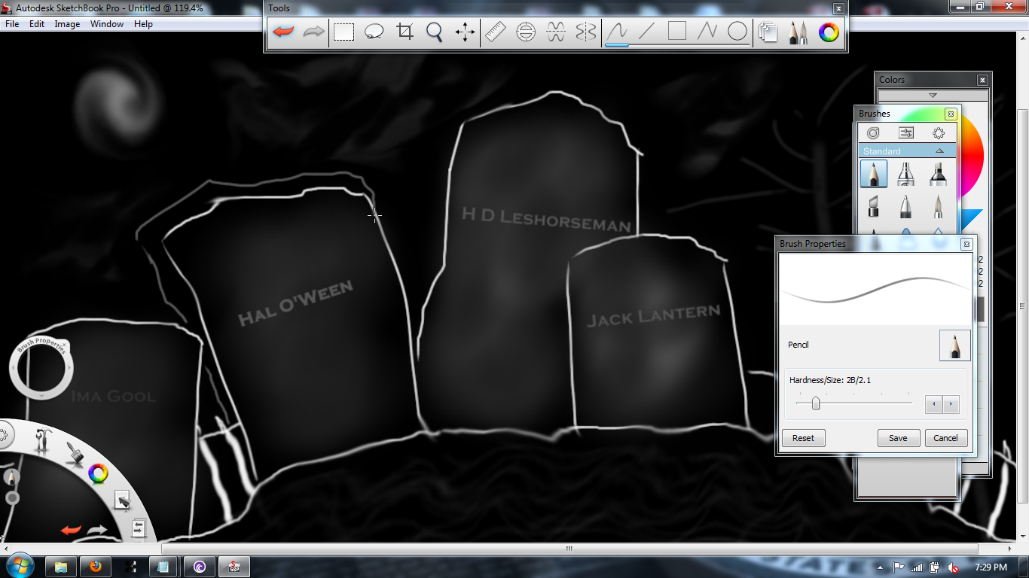This screenshot has height=578, width=1029.
Task: Toggle the Symmetry tool
Action: point(586,32)
